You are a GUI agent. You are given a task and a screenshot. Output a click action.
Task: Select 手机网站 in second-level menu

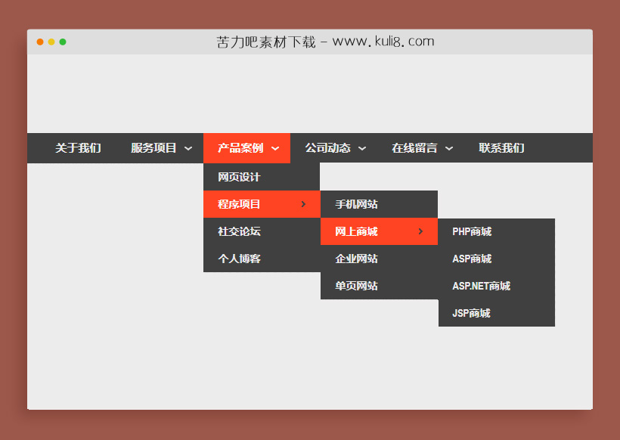pos(356,204)
